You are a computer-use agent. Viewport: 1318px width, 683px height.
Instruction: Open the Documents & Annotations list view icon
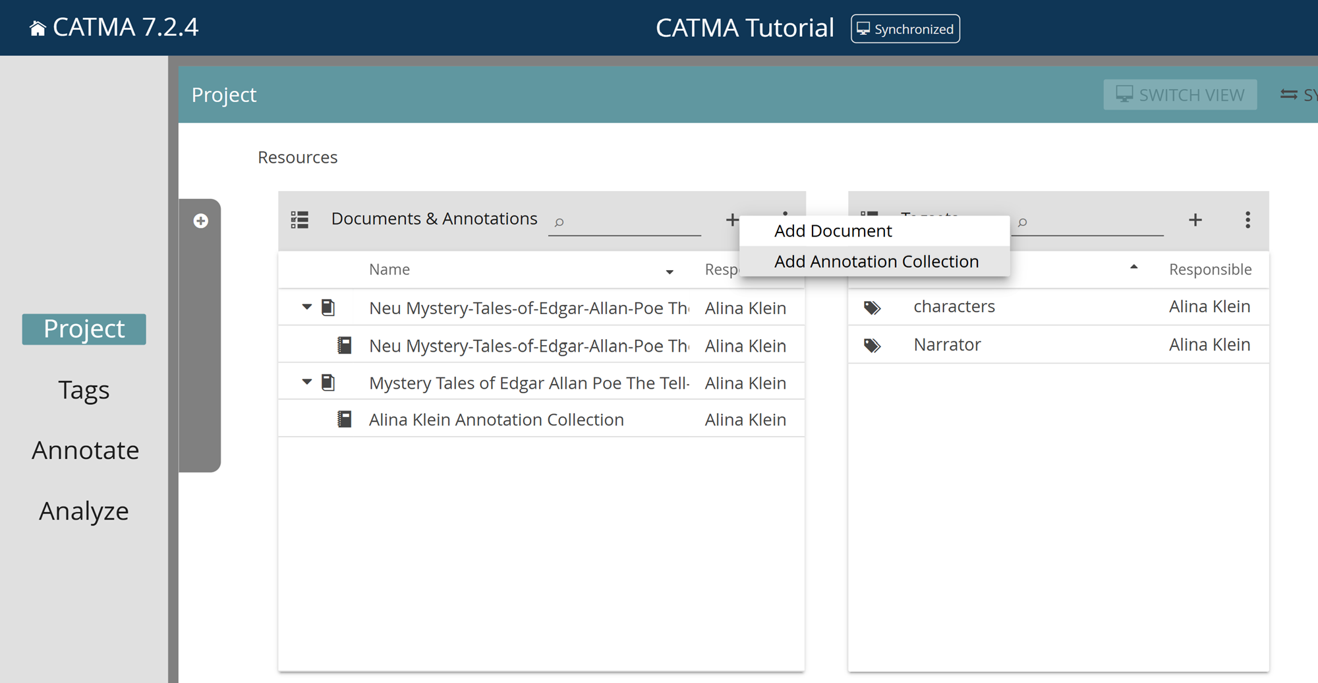click(300, 219)
